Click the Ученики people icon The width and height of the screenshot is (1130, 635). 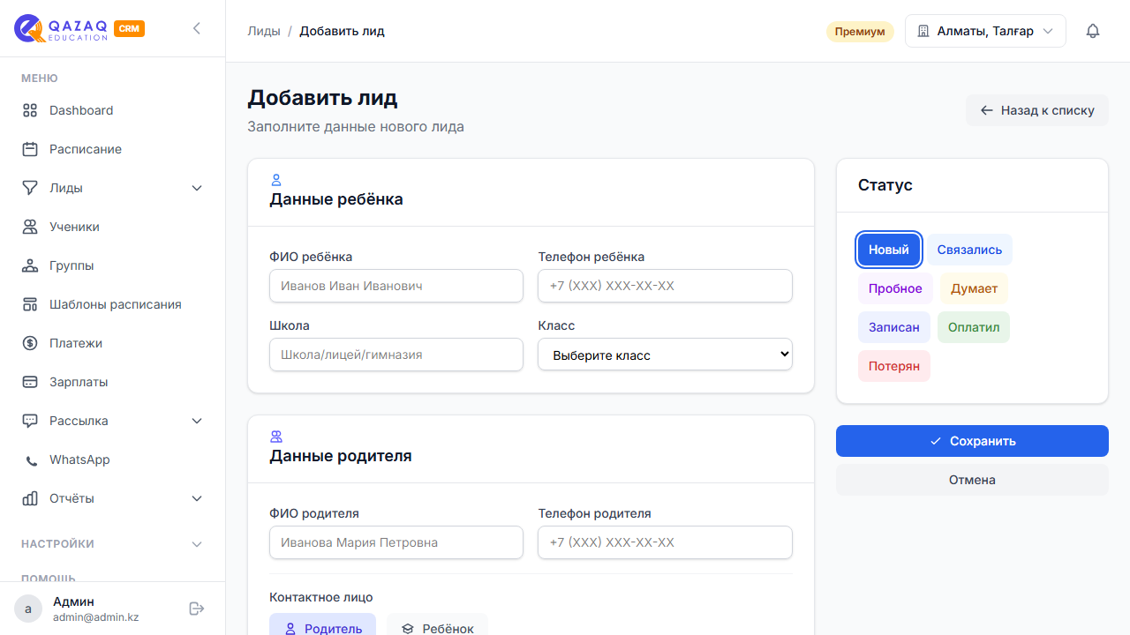click(30, 227)
